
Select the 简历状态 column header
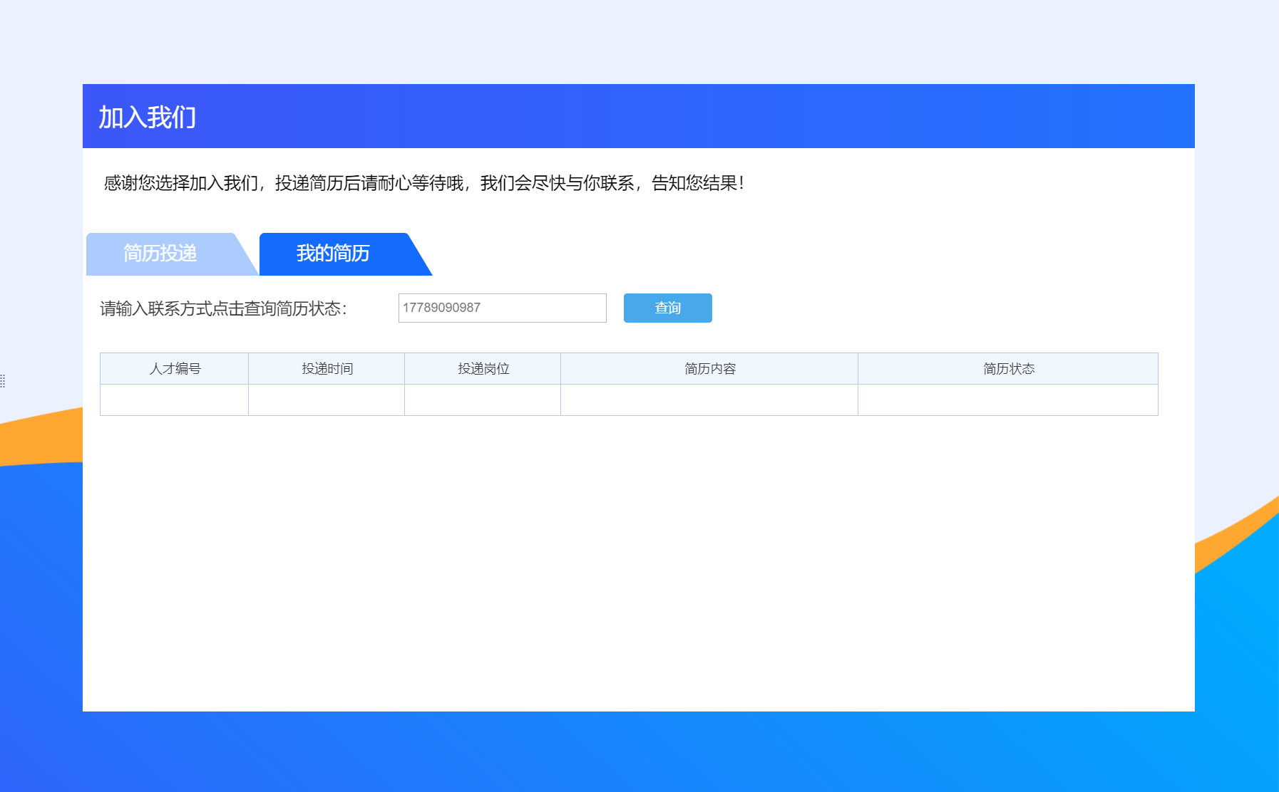point(1008,369)
